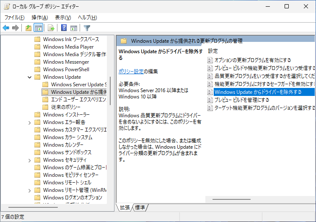Click the ポリシー設定 edit link
Image resolution: width=316 pixels, height=222 pixels.
pyautogui.click(x=131, y=71)
